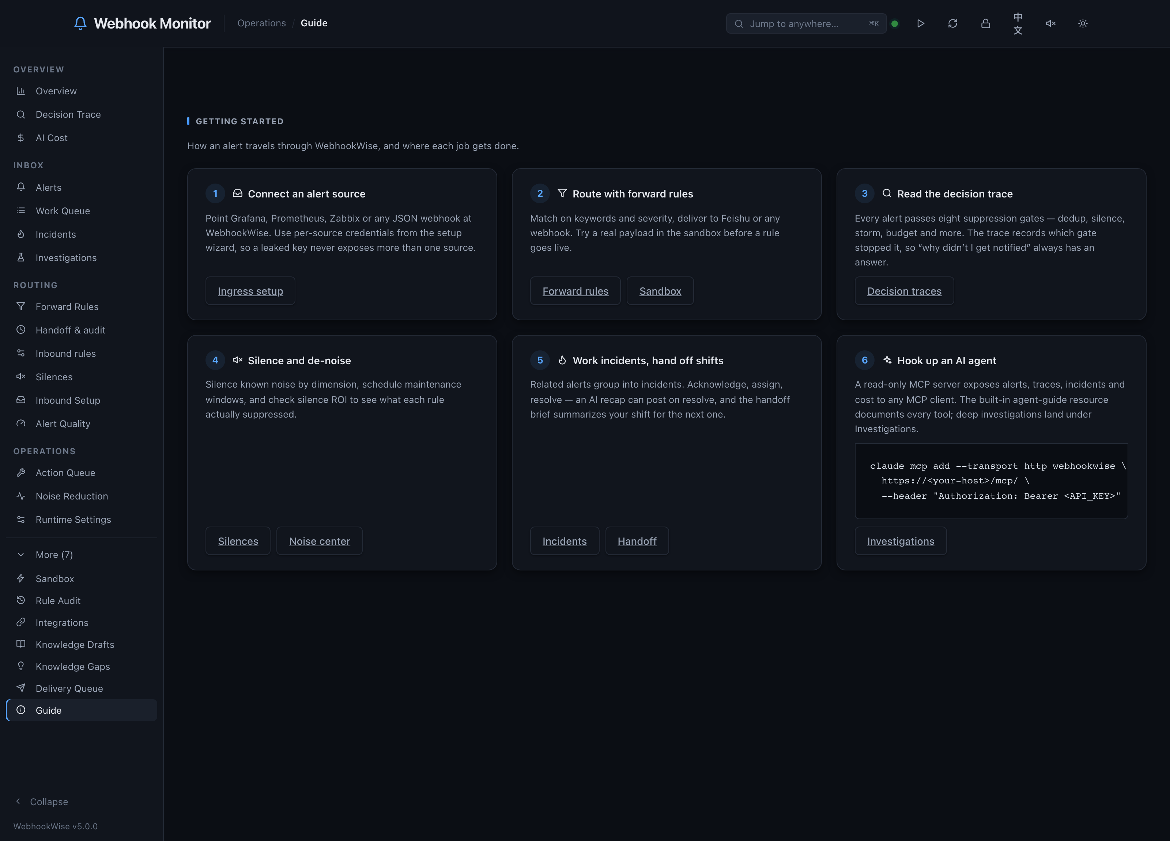Screen dimensions: 1170x841
Task: Click the green status dot indicator
Action: point(895,24)
